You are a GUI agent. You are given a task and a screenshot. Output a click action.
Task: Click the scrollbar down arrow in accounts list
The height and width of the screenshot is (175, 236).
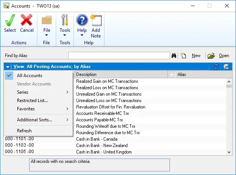(x=229, y=152)
